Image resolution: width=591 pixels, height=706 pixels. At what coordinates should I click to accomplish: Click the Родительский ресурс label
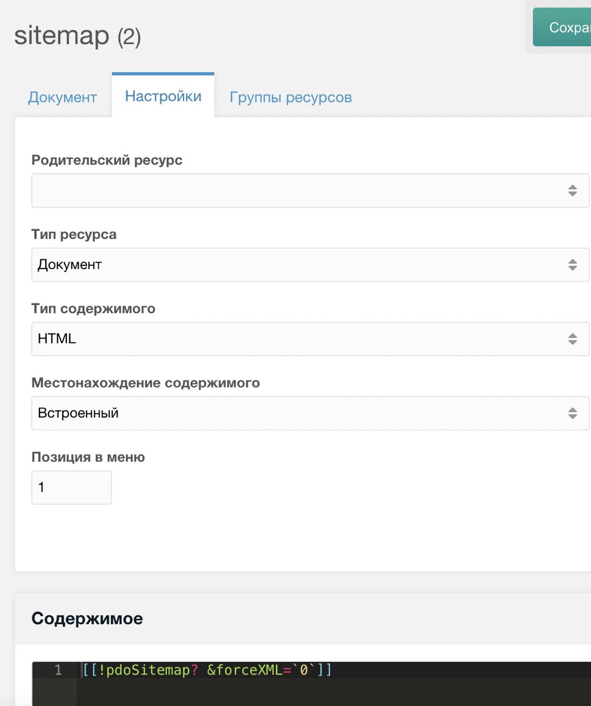click(x=107, y=160)
